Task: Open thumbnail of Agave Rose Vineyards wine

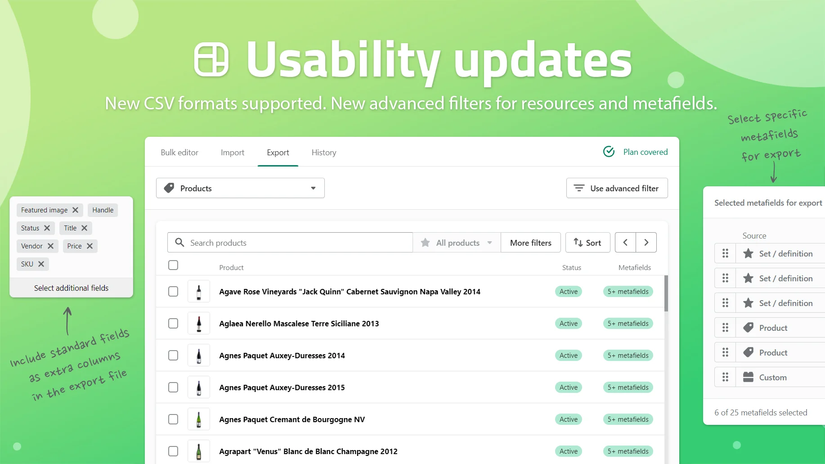Action: click(x=199, y=291)
